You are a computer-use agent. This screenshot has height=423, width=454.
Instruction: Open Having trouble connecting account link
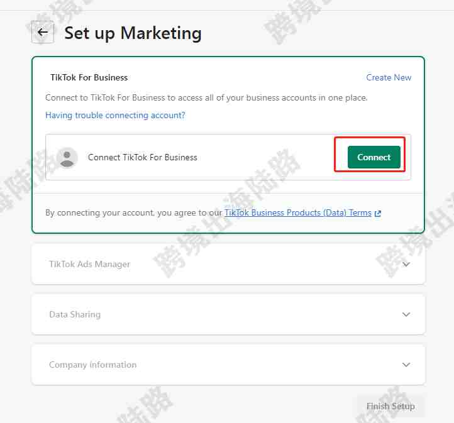point(115,115)
